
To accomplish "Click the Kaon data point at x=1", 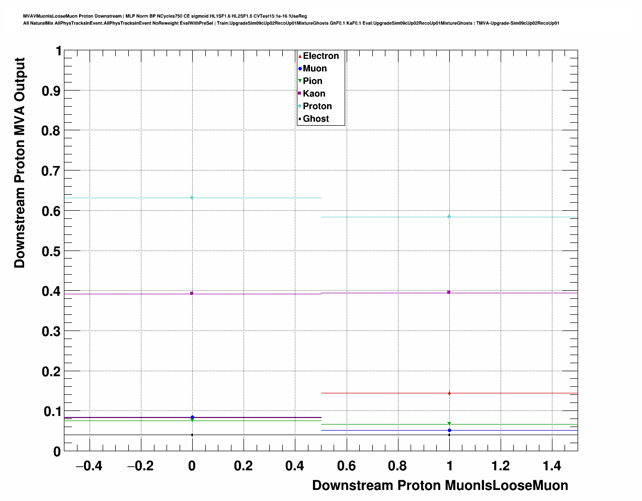I will tap(449, 292).
